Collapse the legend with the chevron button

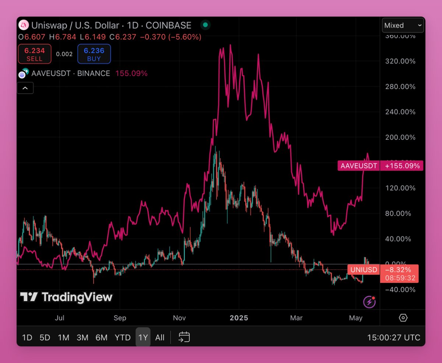[x=25, y=88]
